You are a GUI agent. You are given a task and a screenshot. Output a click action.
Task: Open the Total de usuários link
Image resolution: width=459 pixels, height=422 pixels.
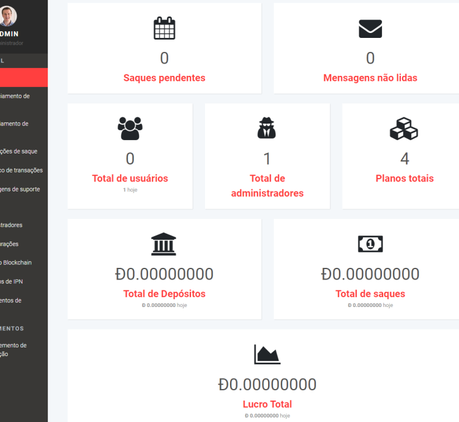tap(130, 179)
